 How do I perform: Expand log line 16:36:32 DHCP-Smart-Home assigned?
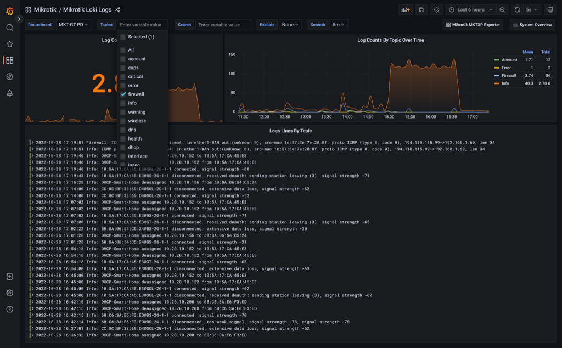32,335
